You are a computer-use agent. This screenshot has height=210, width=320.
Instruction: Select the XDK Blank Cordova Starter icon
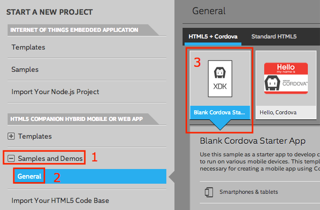(x=220, y=78)
